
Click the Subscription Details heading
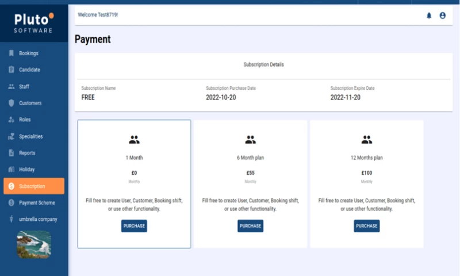click(264, 64)
